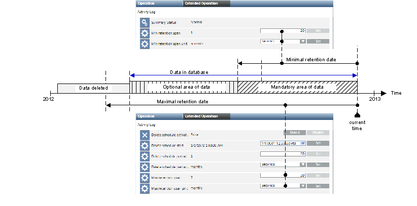
Task: Open the Delete schedule period unit dropdown
Action: coord(303,164)
